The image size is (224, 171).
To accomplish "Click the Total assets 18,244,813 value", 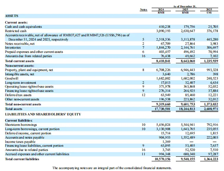I will [187, 109].
